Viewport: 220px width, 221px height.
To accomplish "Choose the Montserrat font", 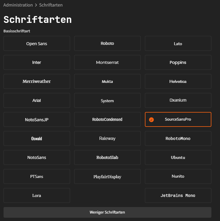I will point(107,63).
